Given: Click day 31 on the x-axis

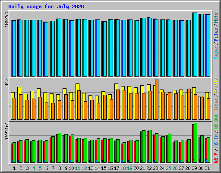Looking at the screenshot, I should tap(207, 168).
